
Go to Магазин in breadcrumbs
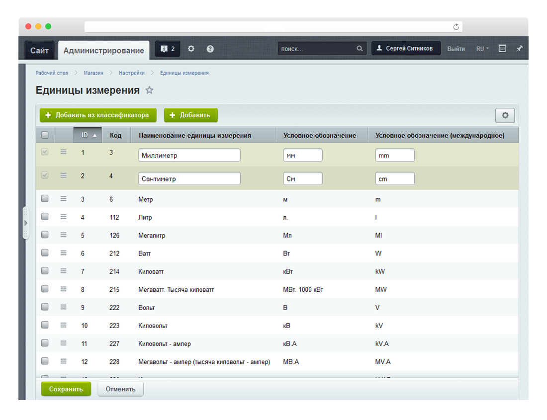(x=93, y=73)
